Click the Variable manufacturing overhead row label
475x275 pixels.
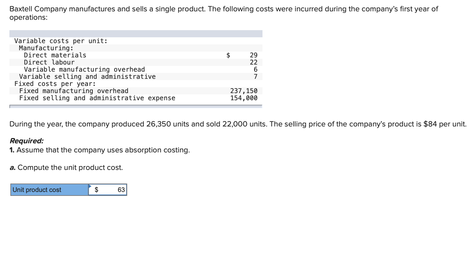(84, 69)
